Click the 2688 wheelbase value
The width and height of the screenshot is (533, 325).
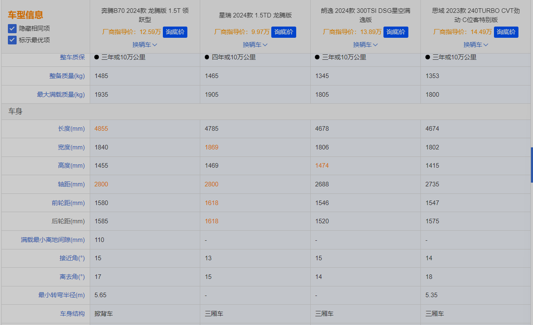pos(322,184)
